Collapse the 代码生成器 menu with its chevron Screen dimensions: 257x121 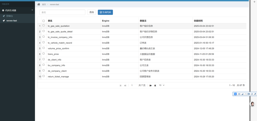(32, 10)
